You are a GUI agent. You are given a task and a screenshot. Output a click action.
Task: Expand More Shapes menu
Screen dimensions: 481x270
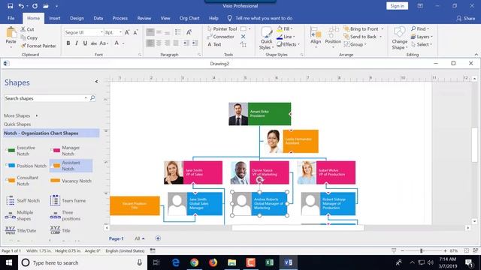20,115
